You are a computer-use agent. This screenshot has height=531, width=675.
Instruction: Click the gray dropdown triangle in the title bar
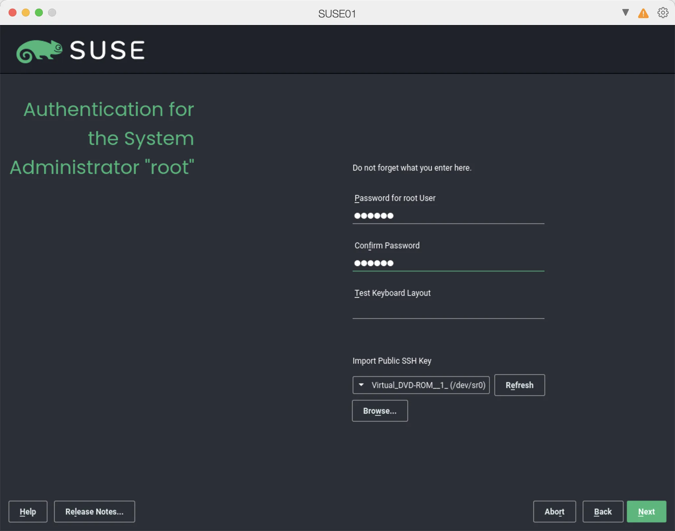coord(625,13)
